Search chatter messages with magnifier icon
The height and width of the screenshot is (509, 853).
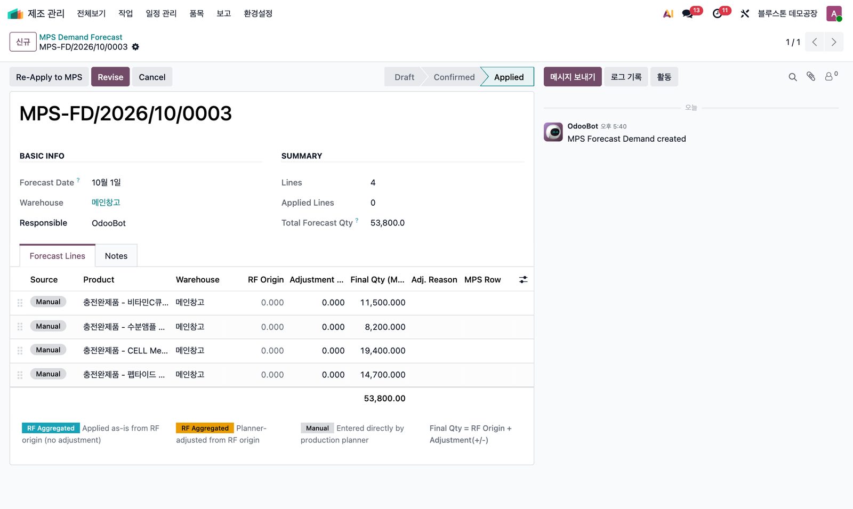[793, 77]
